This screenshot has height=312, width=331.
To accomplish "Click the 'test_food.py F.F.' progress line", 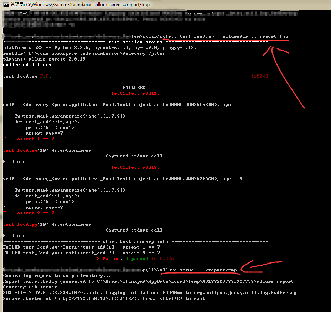I will pos(27,76).
